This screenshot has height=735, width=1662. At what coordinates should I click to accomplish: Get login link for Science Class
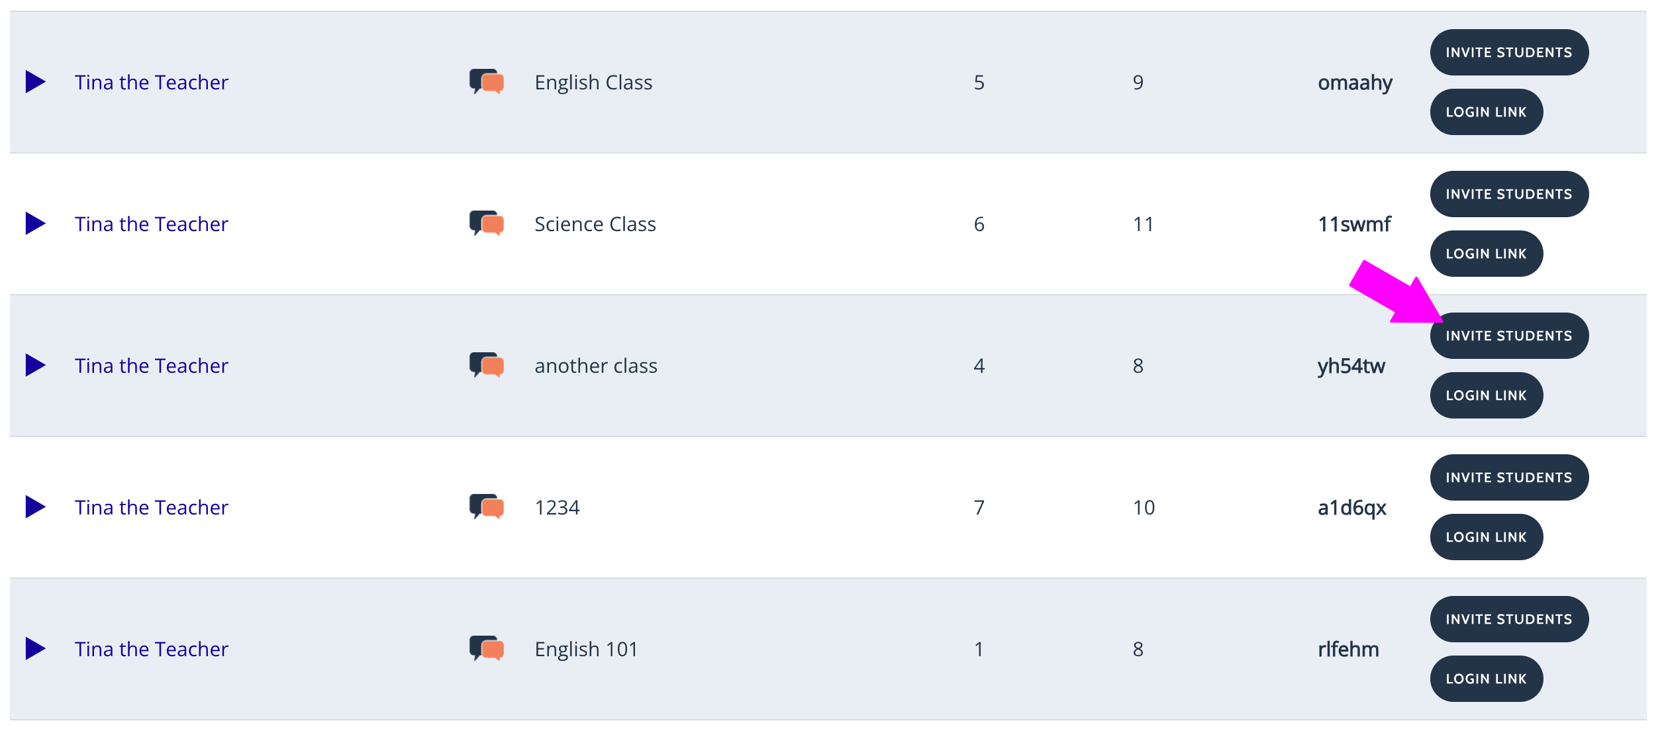click(x=1487, y=254)
